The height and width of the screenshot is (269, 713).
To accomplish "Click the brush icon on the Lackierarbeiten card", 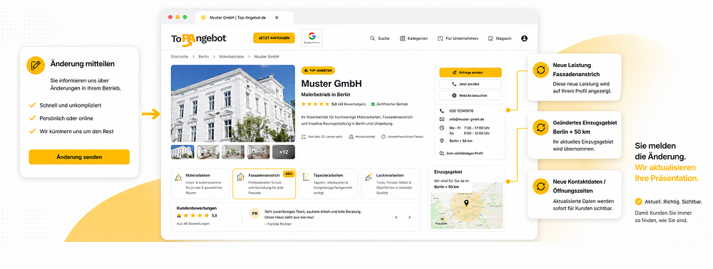I will (369, 177).
